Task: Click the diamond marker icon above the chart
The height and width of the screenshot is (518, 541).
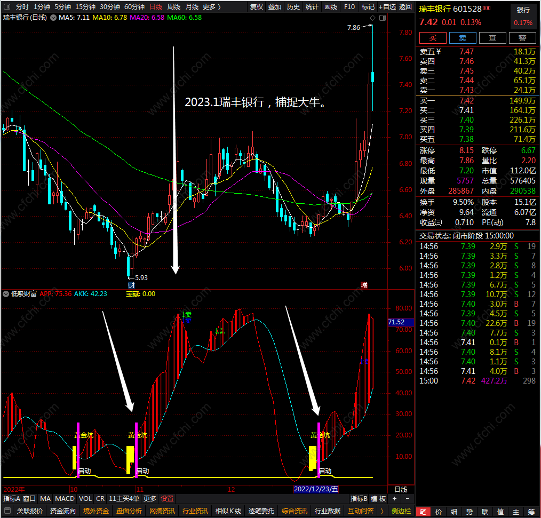Action: coord(372,18)
